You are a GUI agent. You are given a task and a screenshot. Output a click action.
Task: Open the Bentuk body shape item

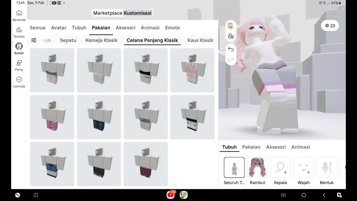click(x=327, y=167)
